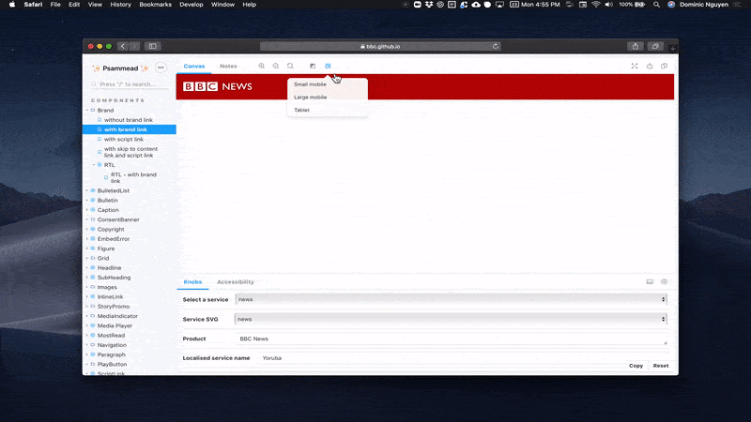The height and width of the screenshot is (422, 751).
Task: Copy canvas link icon at toolbar right
Action: click(x=664, y=66)
